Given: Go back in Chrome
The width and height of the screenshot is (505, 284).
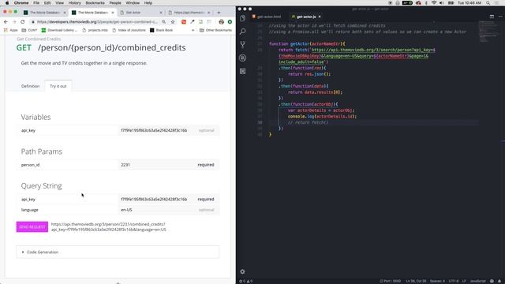Looking at the screenshot, I should tap(6, 22).
